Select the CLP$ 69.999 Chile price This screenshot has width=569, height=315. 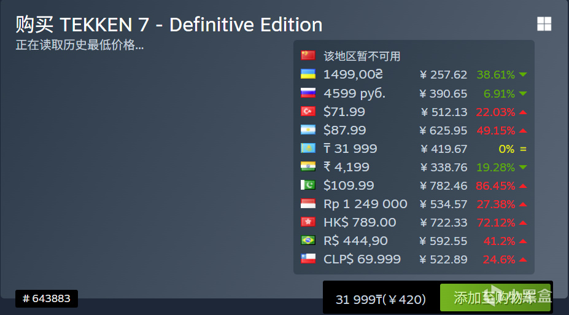[x=362, y=259]
